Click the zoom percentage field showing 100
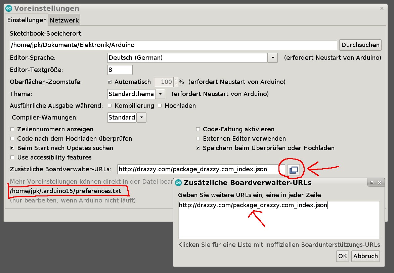394x273 pixels. coord(164,82)
